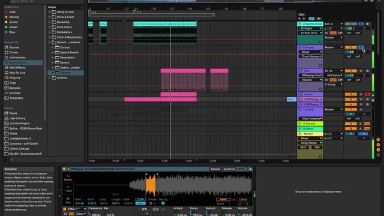Open the Plug-ins category
Screen dimensions: 384x216
coord(14,78)
